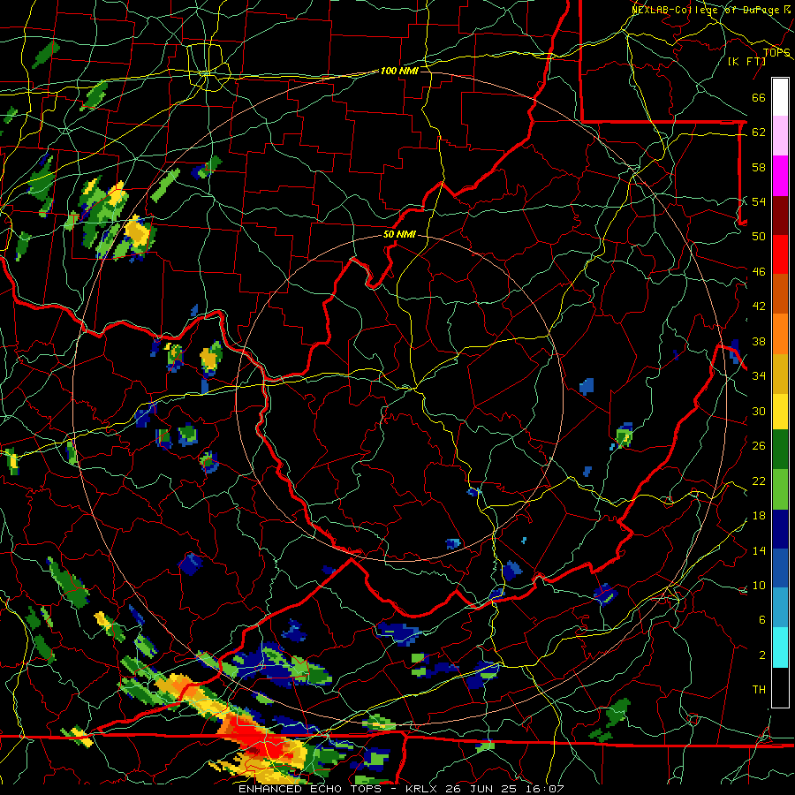Click the '54' legend value

[759, 201]
